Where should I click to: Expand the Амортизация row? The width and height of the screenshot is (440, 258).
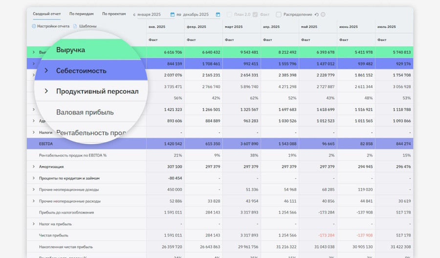(x=34, y=167)
